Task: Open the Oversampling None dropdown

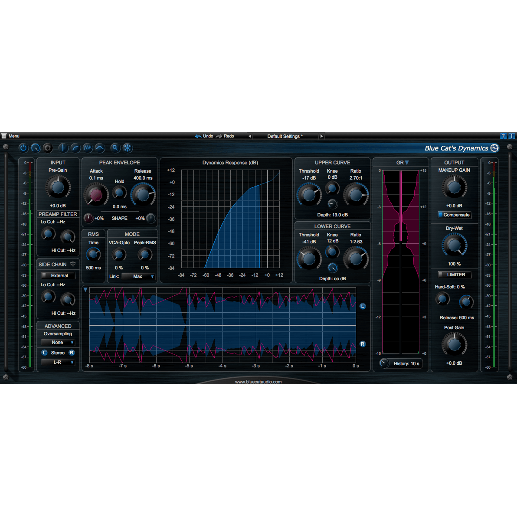Action: click(x=58, y=342)
